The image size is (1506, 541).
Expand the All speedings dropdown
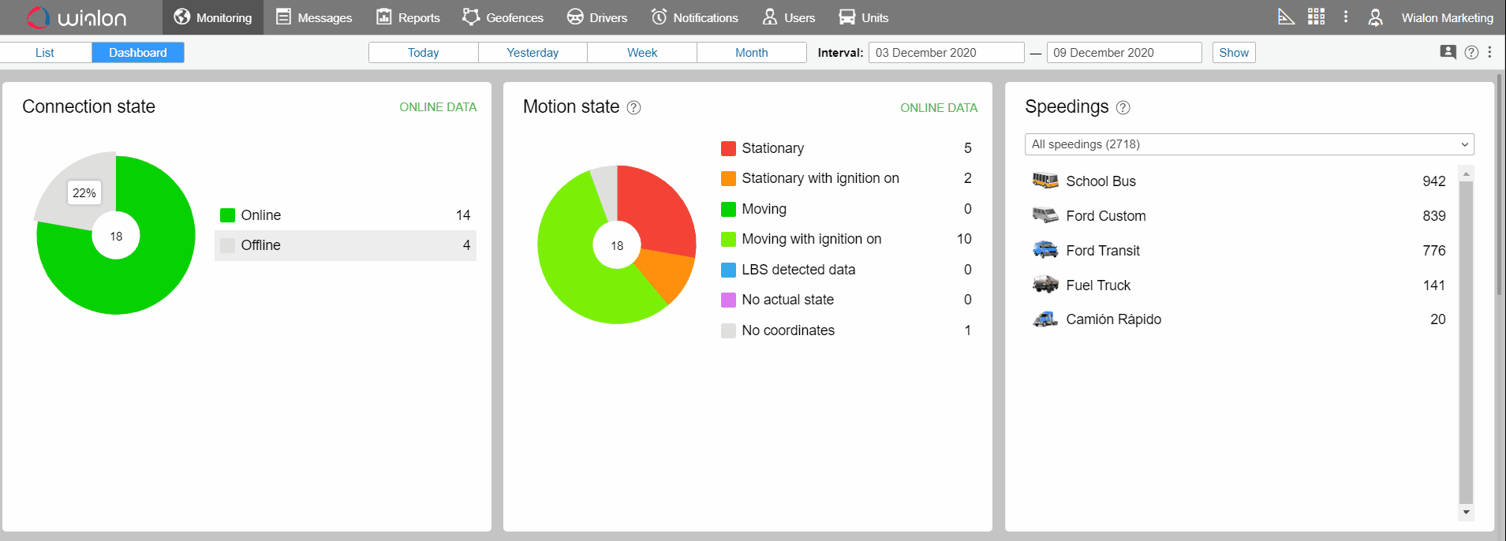[1249, 144]
